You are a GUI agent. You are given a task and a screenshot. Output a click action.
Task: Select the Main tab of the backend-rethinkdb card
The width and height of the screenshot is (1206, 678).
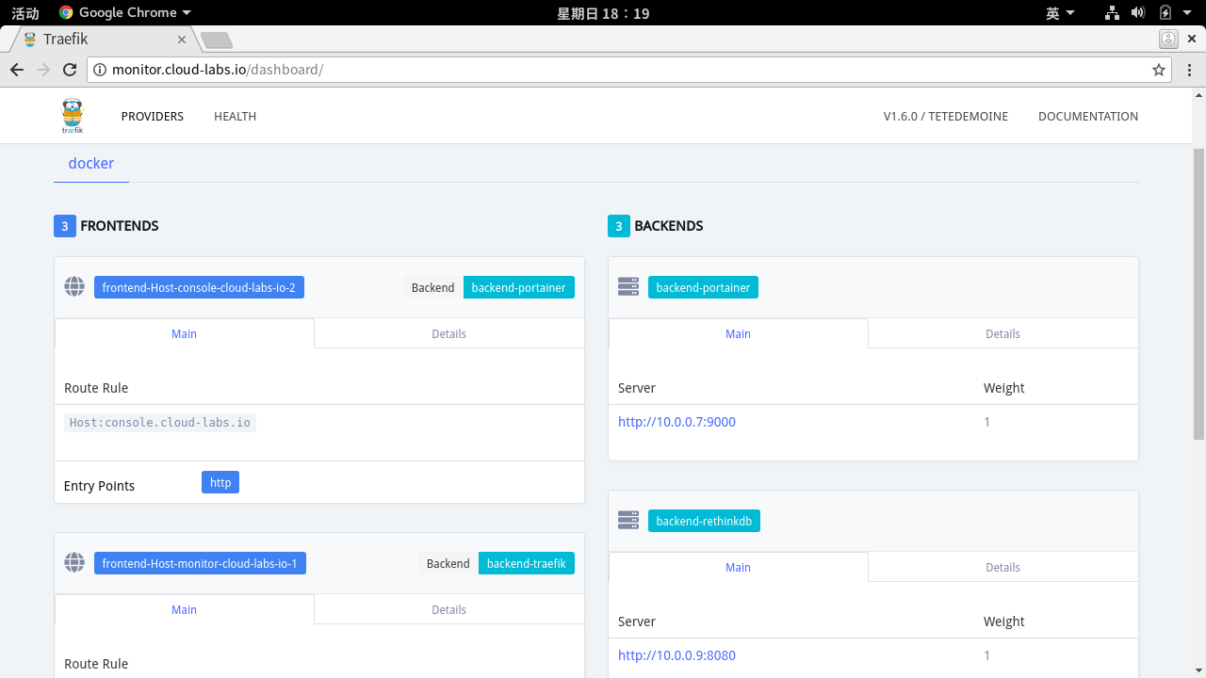click(738, 567)
